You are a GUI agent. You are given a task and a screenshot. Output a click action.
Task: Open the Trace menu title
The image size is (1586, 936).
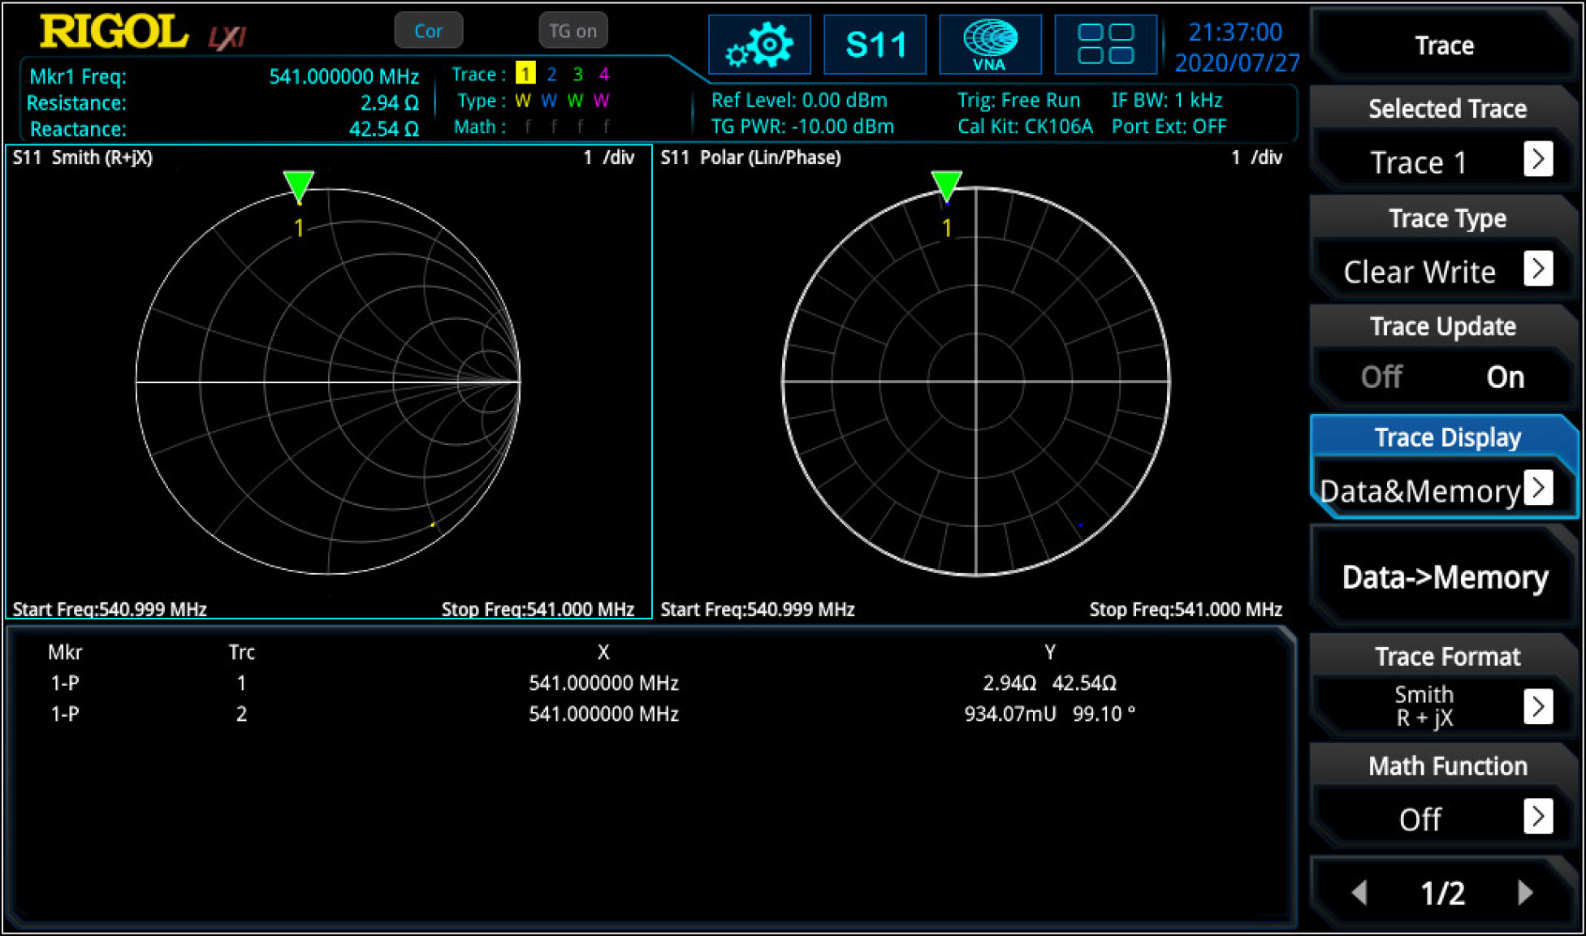coord(1443,45)
